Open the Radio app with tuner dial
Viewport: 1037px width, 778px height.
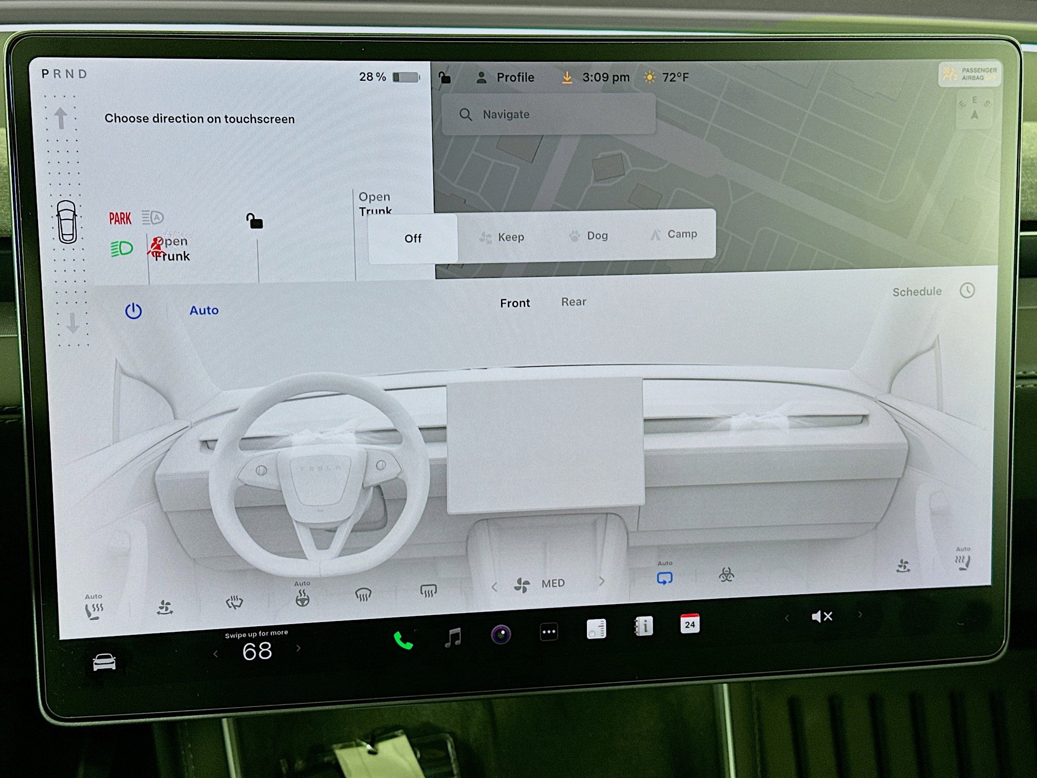coord(596,629)
